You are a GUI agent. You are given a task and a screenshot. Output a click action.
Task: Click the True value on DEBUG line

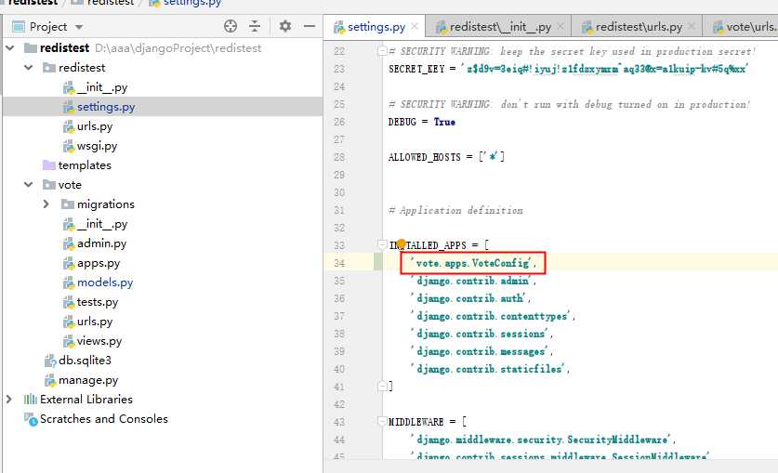coord(444,122)
